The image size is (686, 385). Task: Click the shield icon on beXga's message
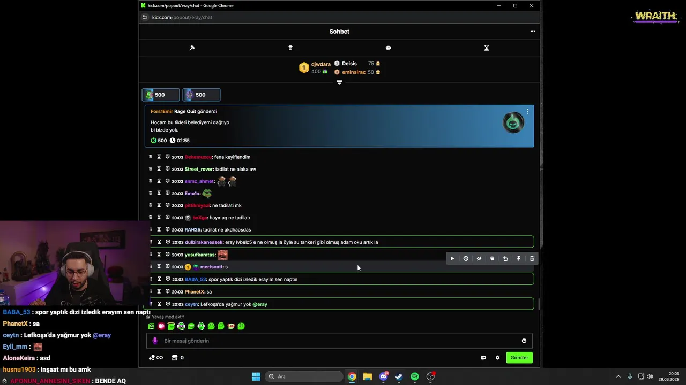[167, 218]
